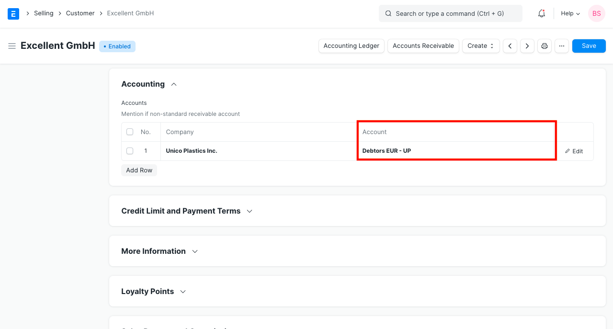Open the Help menu

point(569,13)
